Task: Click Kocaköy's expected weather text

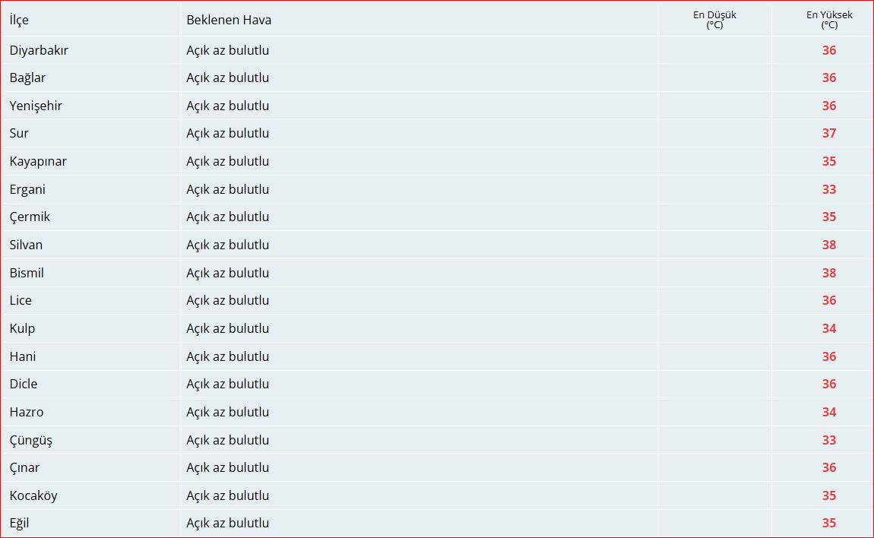Action: [x=227, y=495]
